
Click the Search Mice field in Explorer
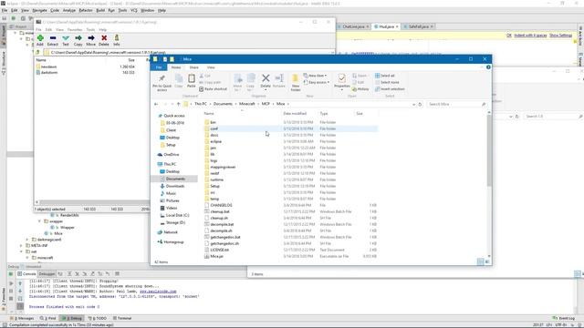click(x=456, y=105)
